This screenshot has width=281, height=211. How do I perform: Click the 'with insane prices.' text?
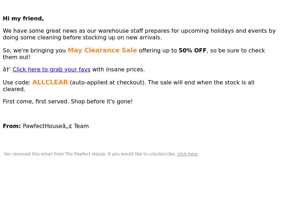pos(118,69)
